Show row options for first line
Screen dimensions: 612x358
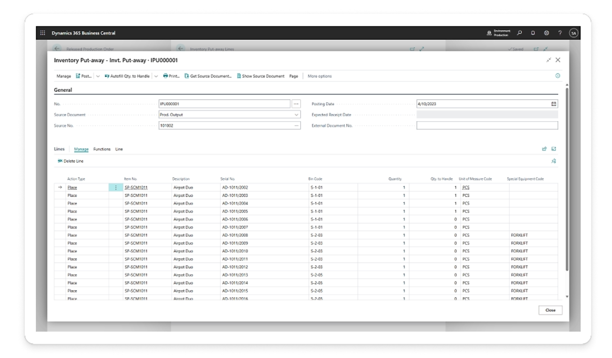(115, 187)
